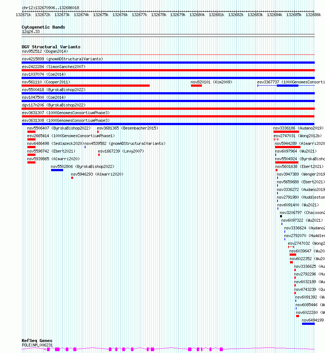
Task: Click the nsv1037074 (Coe2014) label
Action: (x=44, y=74)
